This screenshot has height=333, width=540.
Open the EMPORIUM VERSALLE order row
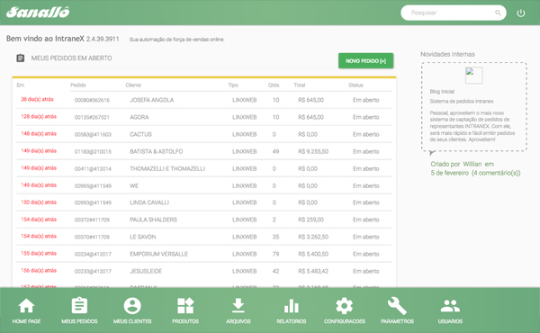point(204,254)
